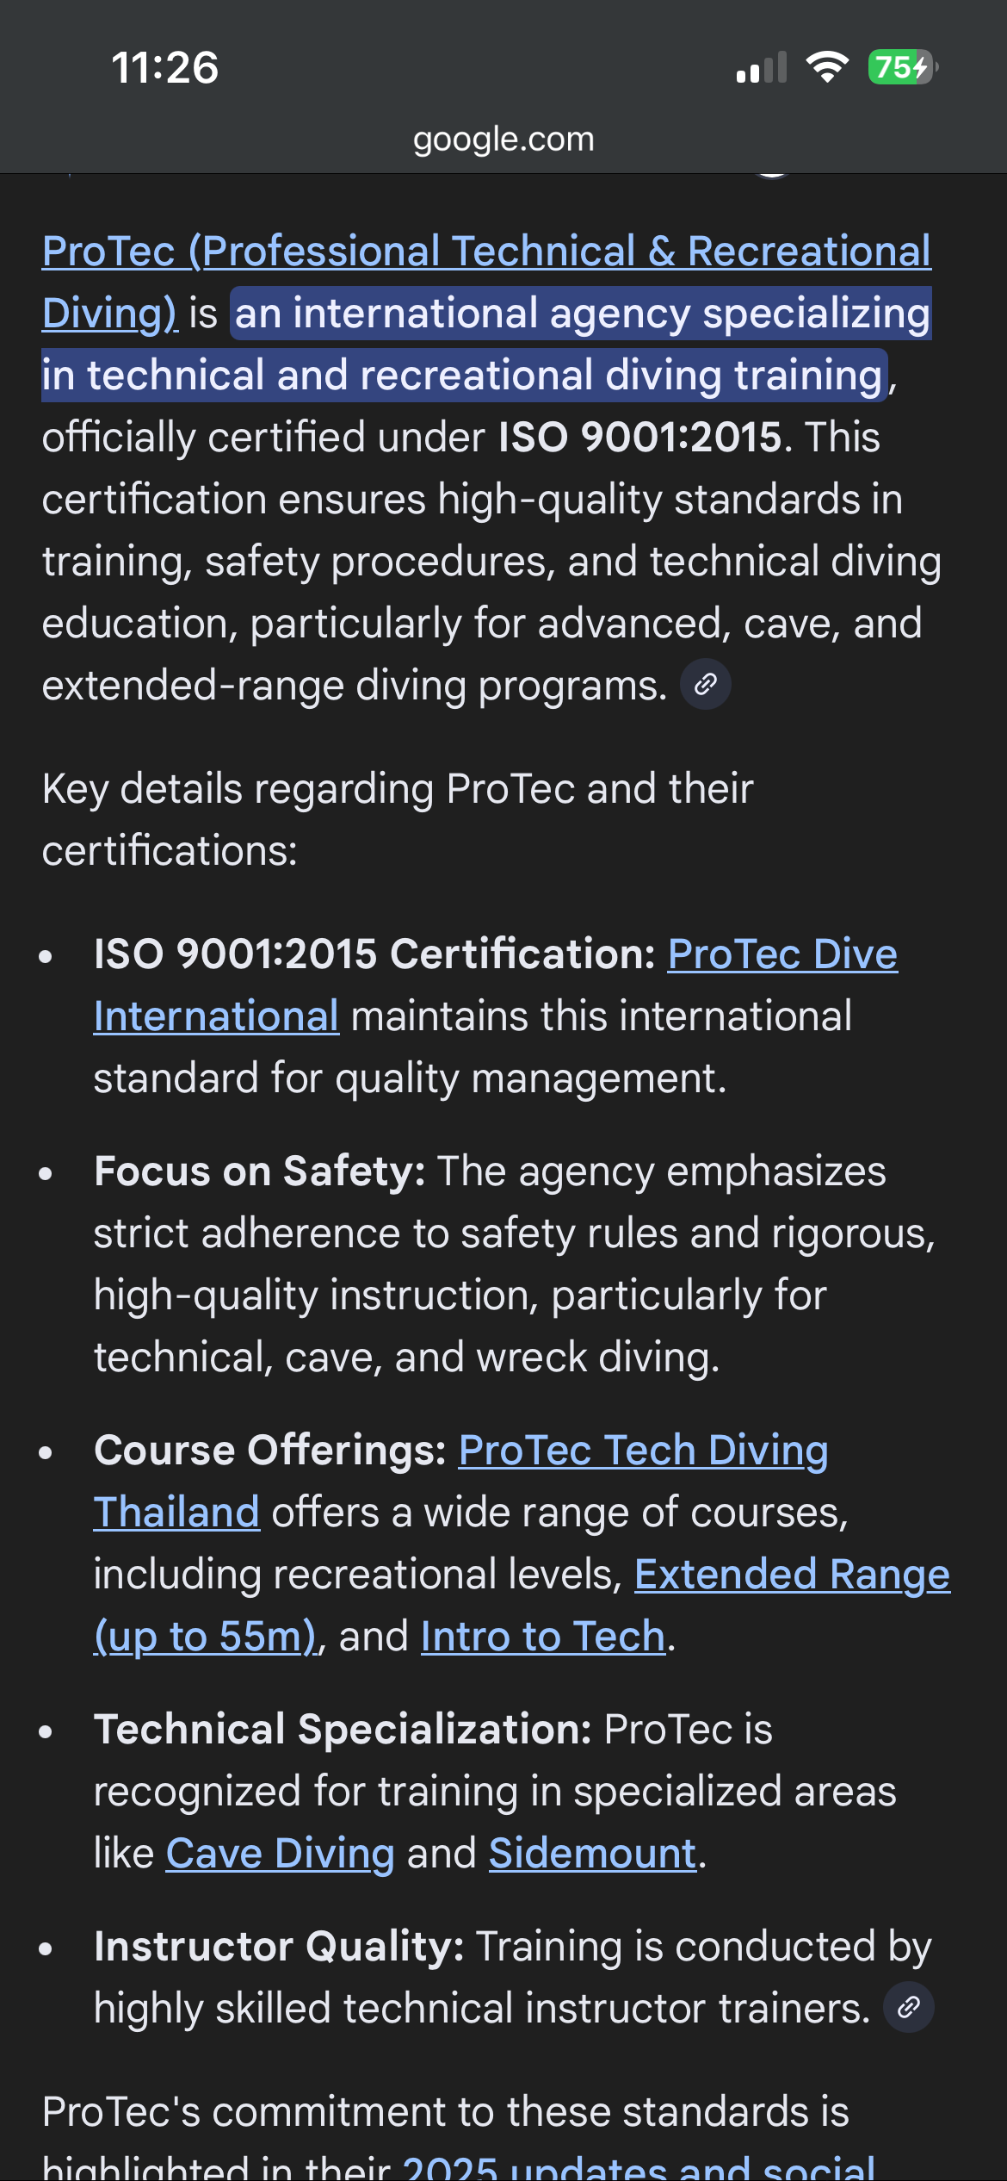Tap the source link icon after Instructor Quality
Screen dimensions: 1007x2181
click(x=909, y=2008)
